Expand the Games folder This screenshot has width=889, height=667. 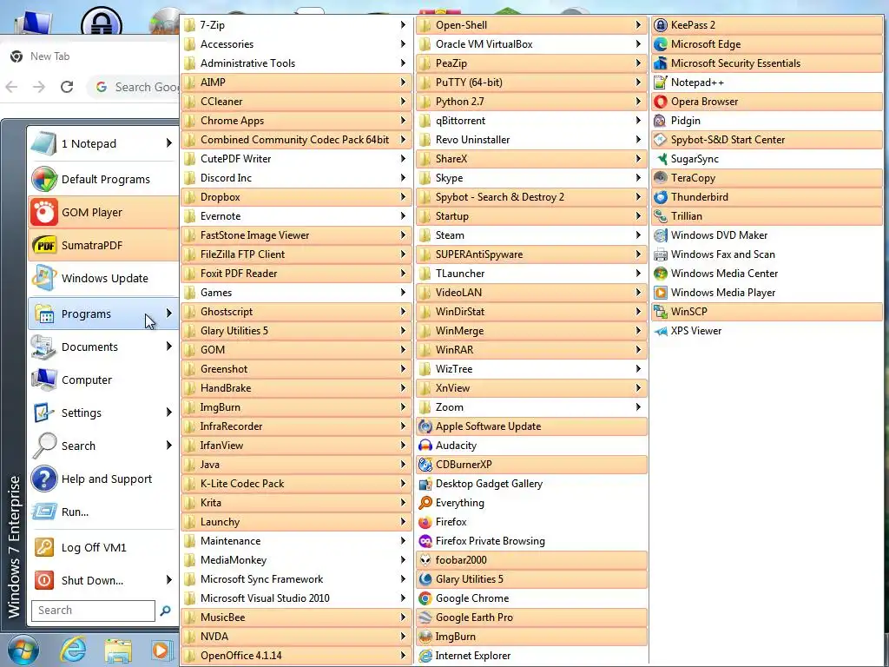(x=297, y=293)
